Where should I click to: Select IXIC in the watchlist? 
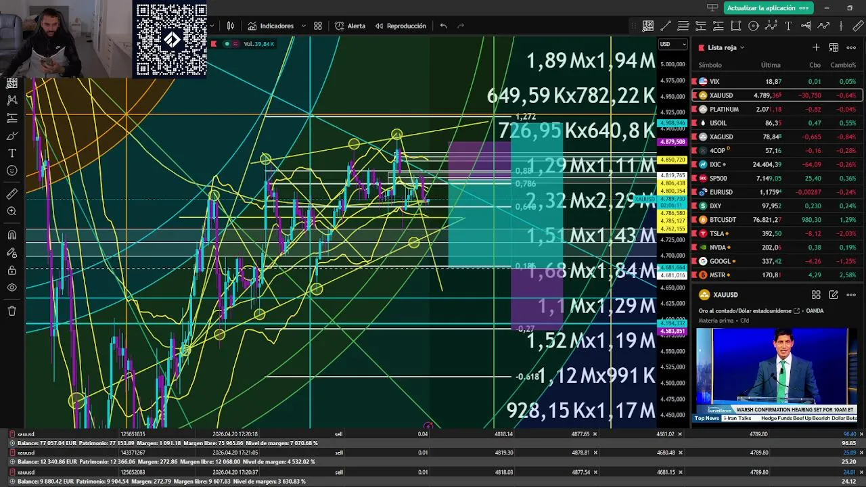point(777,164)
